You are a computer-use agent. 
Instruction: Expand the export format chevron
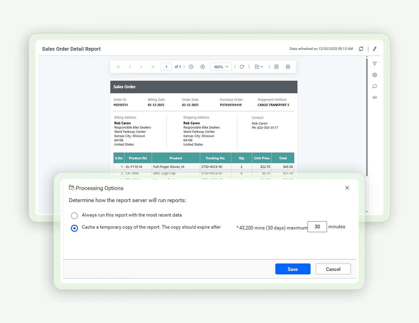[x=261, y=66]
